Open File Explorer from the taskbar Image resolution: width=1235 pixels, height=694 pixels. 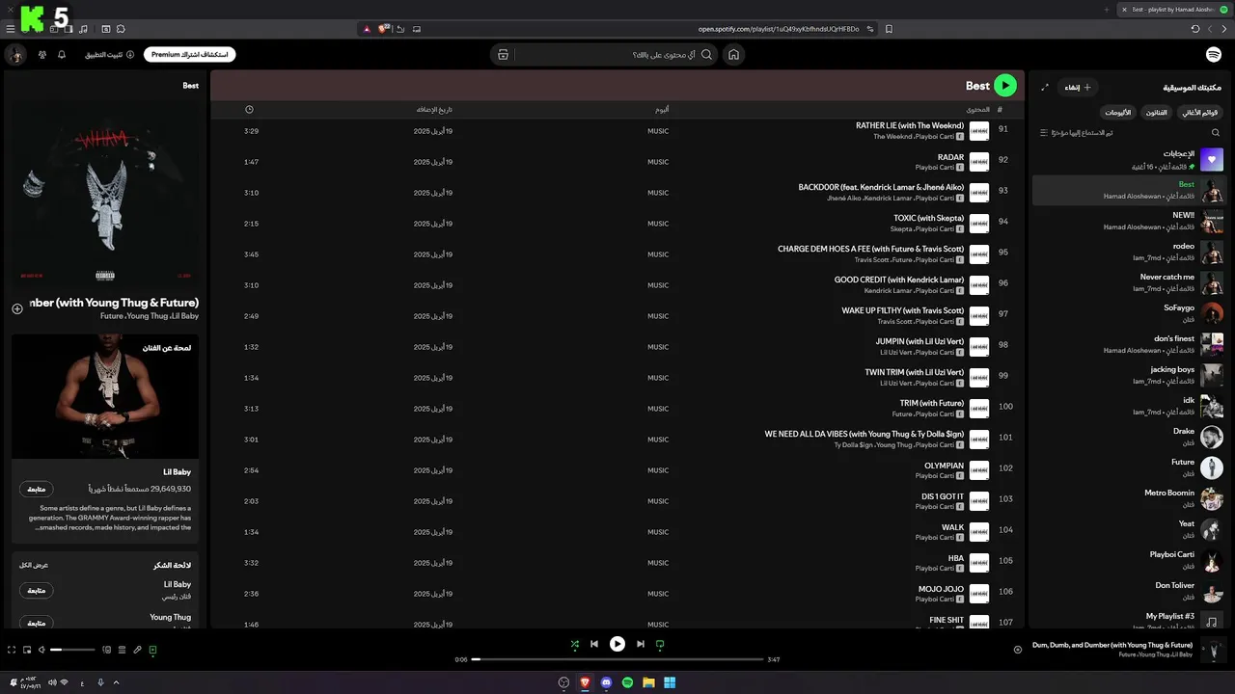pyautogui.click(x=648, y=682)
